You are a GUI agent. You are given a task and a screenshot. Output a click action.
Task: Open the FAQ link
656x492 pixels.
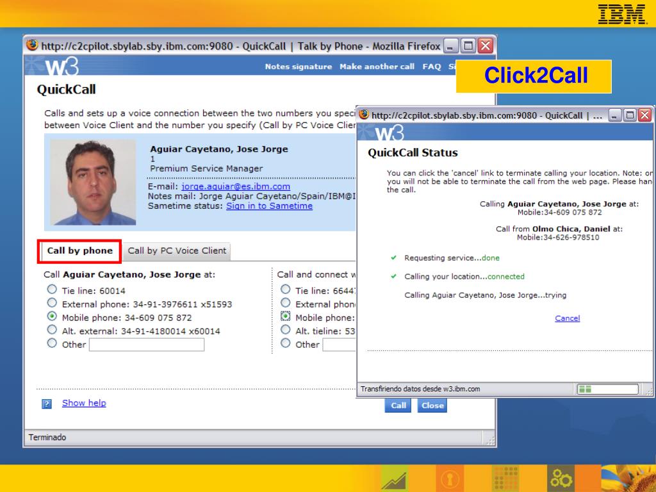[431, 67]
